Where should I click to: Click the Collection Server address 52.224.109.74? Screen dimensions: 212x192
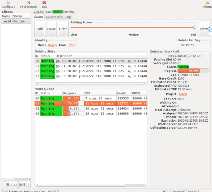point(187,128)
